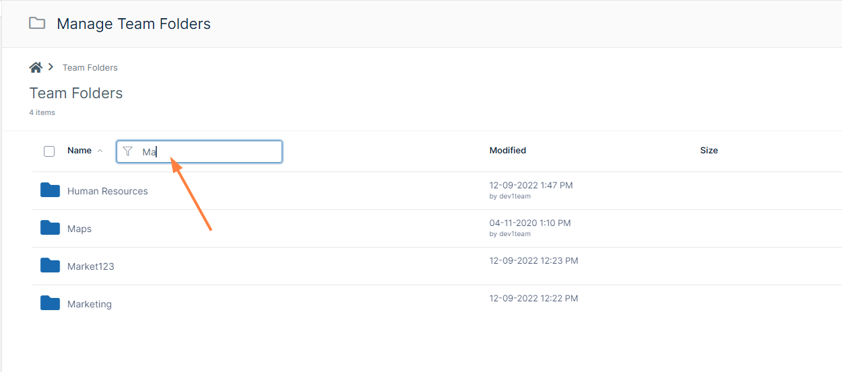Screen dimensions: 842x372
Task: Sort by the Size column header
Action: click(709, 151)
